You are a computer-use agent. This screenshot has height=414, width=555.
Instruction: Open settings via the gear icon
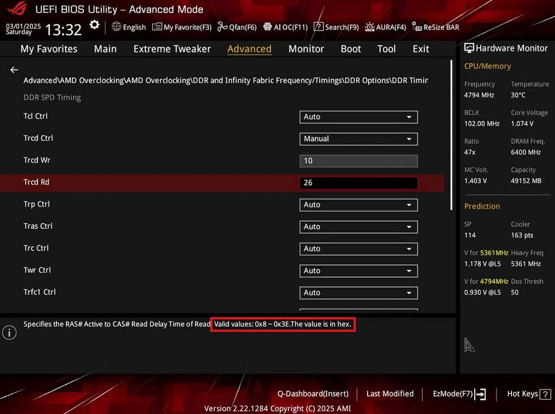click(94, 25)
